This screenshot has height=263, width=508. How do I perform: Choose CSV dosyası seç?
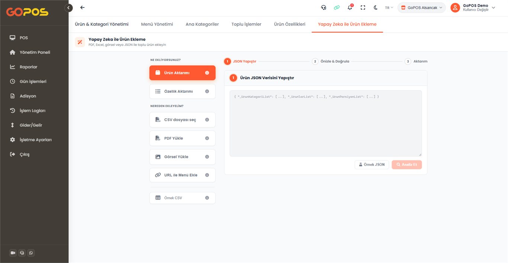point(182,120)
